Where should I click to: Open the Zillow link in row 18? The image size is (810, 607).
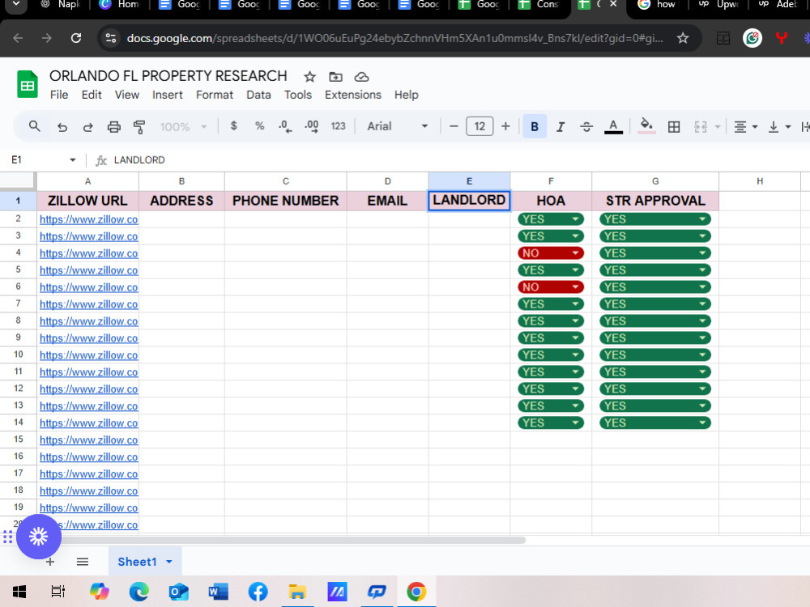[89, 491]
